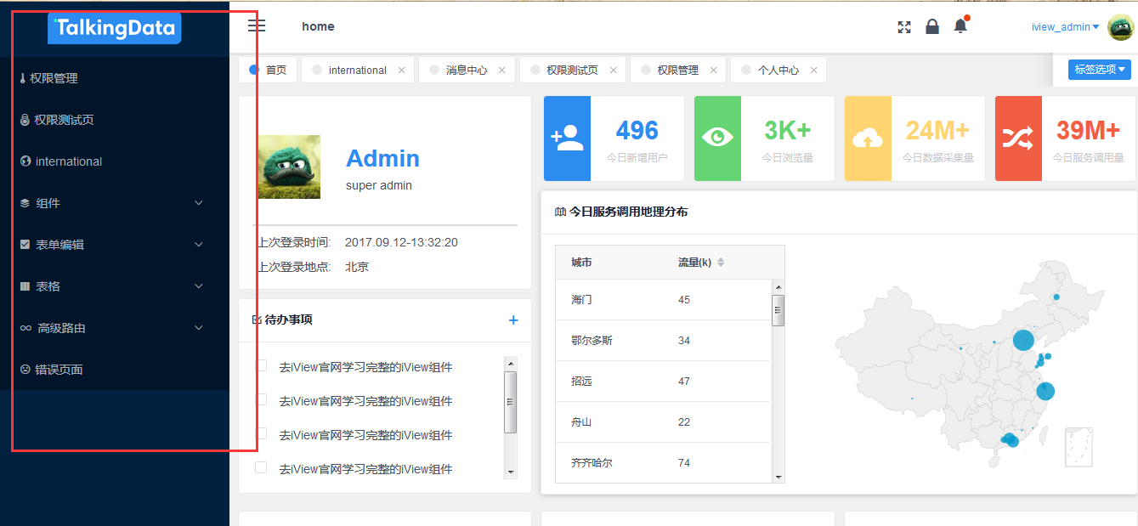Image resolution: width=1138 pixels, height=526 pixels.
Task: Click the yellow cloud upload icon card
Action: tap(868, 139)
